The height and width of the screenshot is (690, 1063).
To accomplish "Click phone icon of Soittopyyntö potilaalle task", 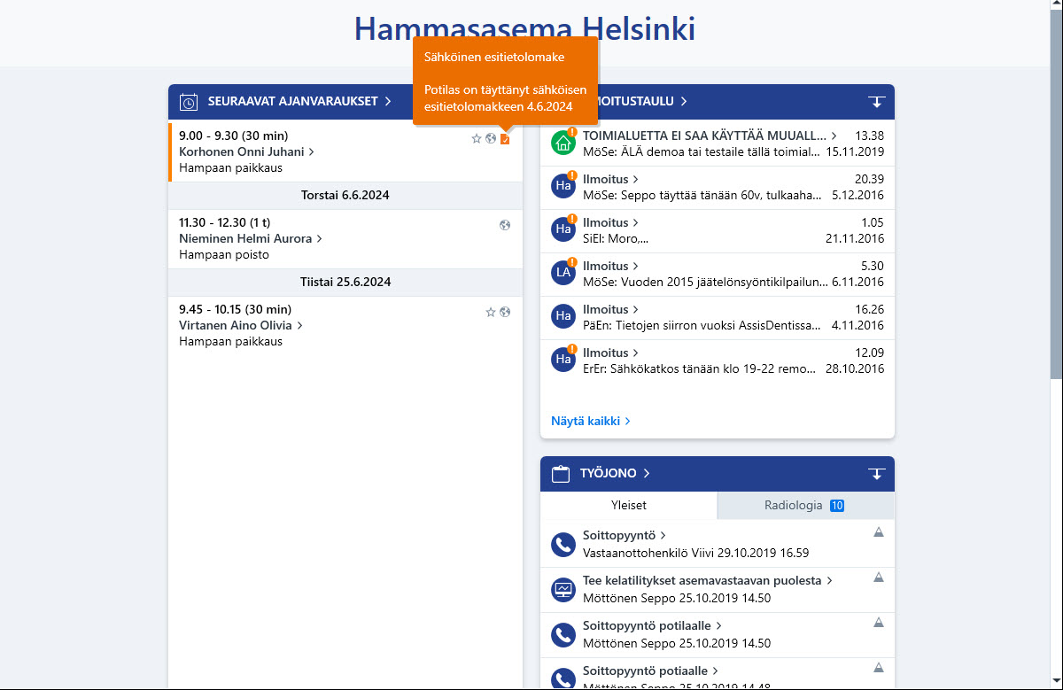I will (x=563, y=635).
